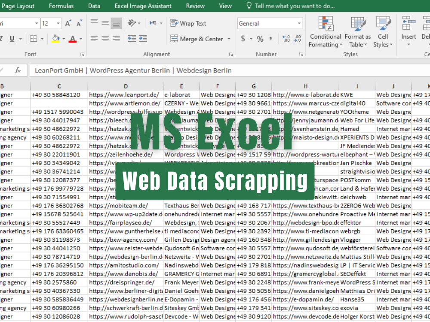Apply the Comma Style number format
Screen dimensions: 430x322
(271, 39)
